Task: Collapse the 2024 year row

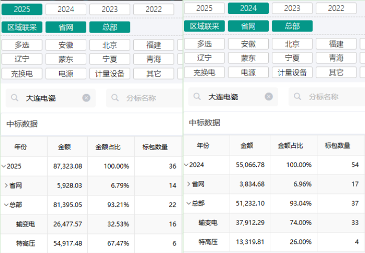Action: 186,165
